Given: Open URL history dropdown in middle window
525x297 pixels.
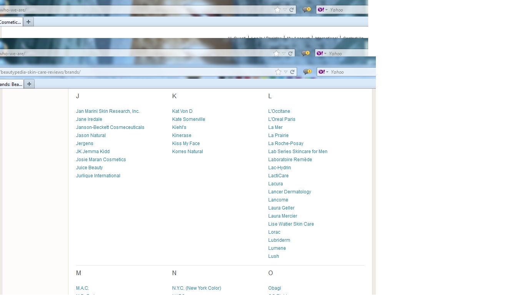Looking at the screenshot, I should (284, 53).
